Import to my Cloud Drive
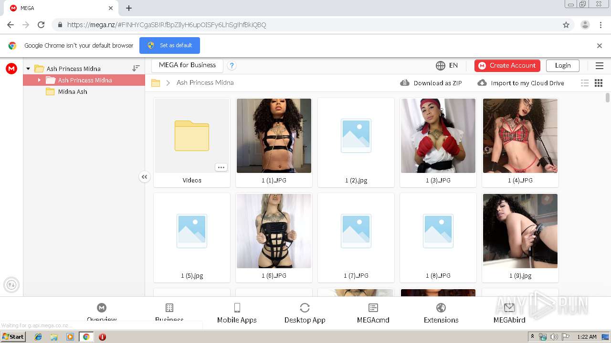This screenshot has width=611, height=343. point(521,83)
